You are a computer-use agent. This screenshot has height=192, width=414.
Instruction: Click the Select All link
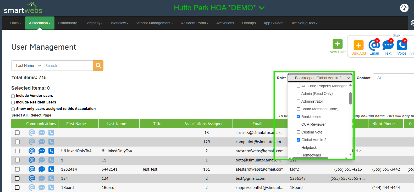click(x=19, y=115)
